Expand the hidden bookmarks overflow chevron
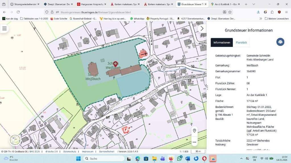 pos(261,18)
